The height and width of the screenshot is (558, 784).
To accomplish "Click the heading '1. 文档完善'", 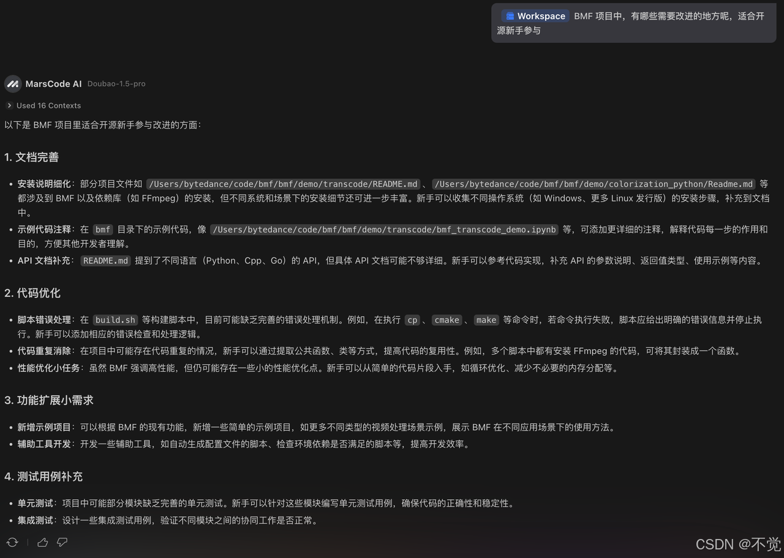I will pos(31,157).
